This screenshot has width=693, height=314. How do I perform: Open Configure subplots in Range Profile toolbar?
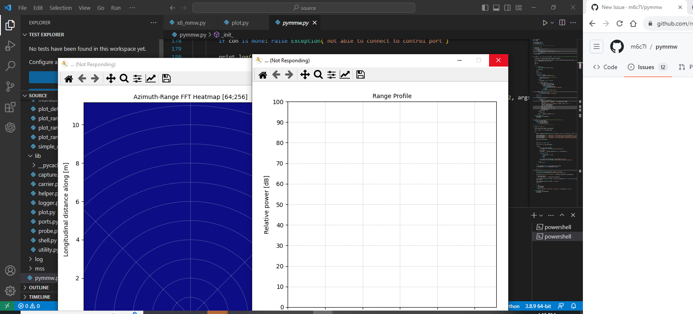tap(332, 75)
